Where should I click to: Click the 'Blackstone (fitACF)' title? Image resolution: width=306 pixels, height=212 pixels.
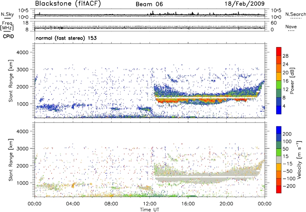click(x=68, y=3)
